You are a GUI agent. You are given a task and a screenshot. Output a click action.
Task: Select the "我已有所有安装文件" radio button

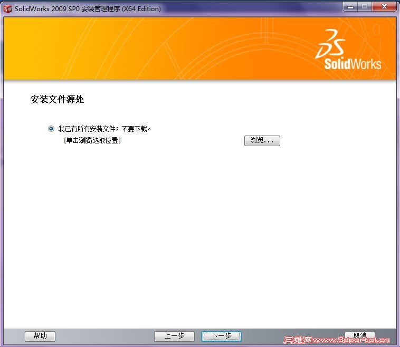pos(51,129)
